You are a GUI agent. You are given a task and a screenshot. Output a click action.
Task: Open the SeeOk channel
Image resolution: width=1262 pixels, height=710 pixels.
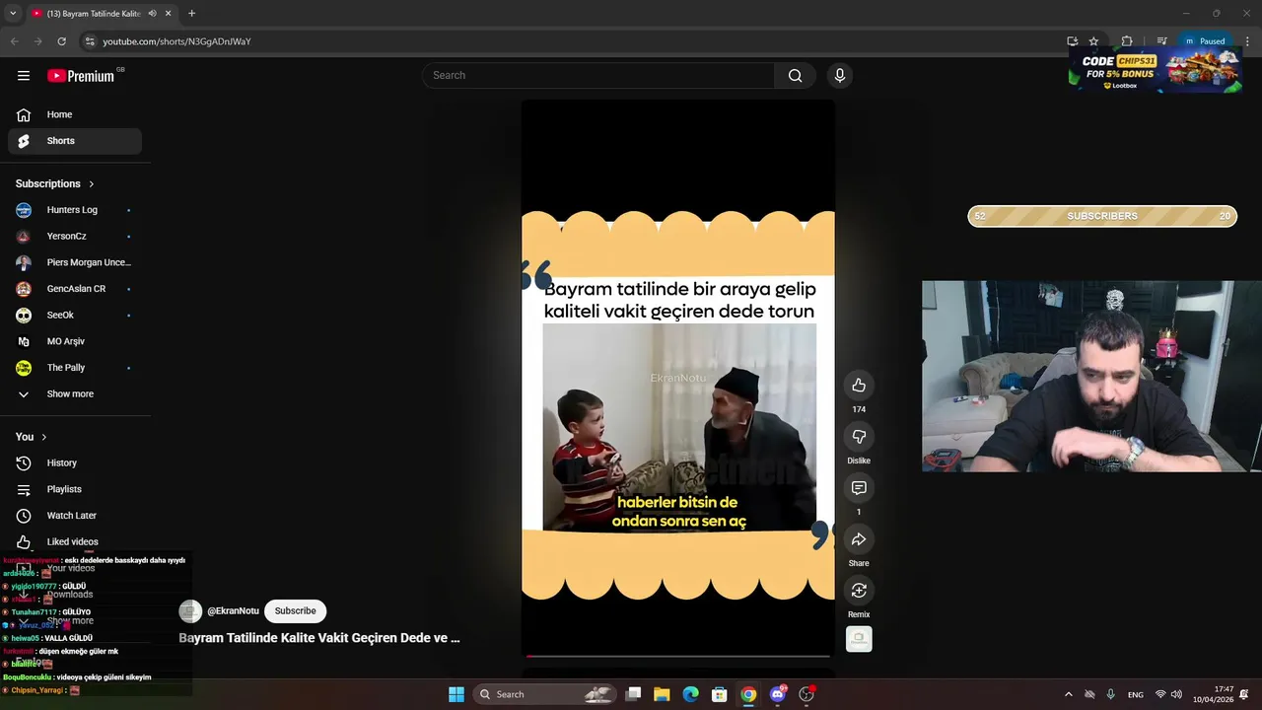click(x=75, y=316)
